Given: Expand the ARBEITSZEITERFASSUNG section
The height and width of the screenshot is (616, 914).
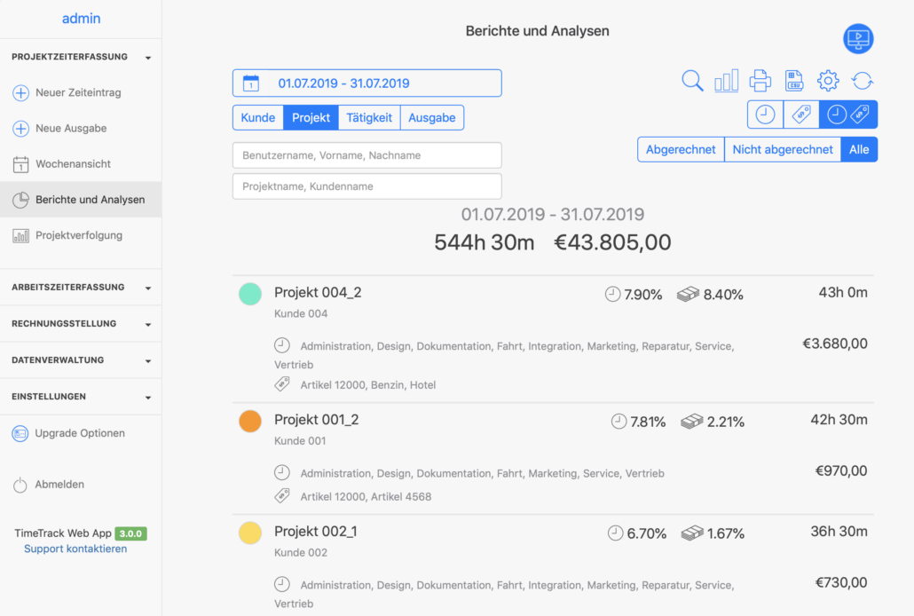Looking at the screenshot, I should coord(81,288).
